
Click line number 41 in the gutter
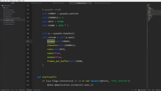point(28,77)
